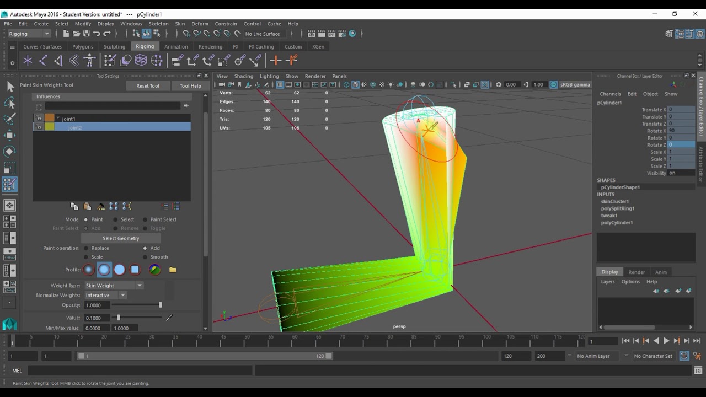This screenshot has width=706, height=397.
Task: Pick the solid round brush profile
Action: click(119, 270)
